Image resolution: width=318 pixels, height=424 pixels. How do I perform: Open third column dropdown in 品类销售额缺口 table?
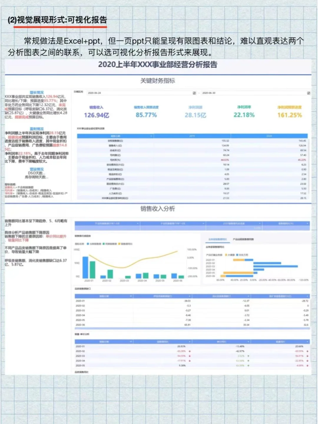pos(249,296)
